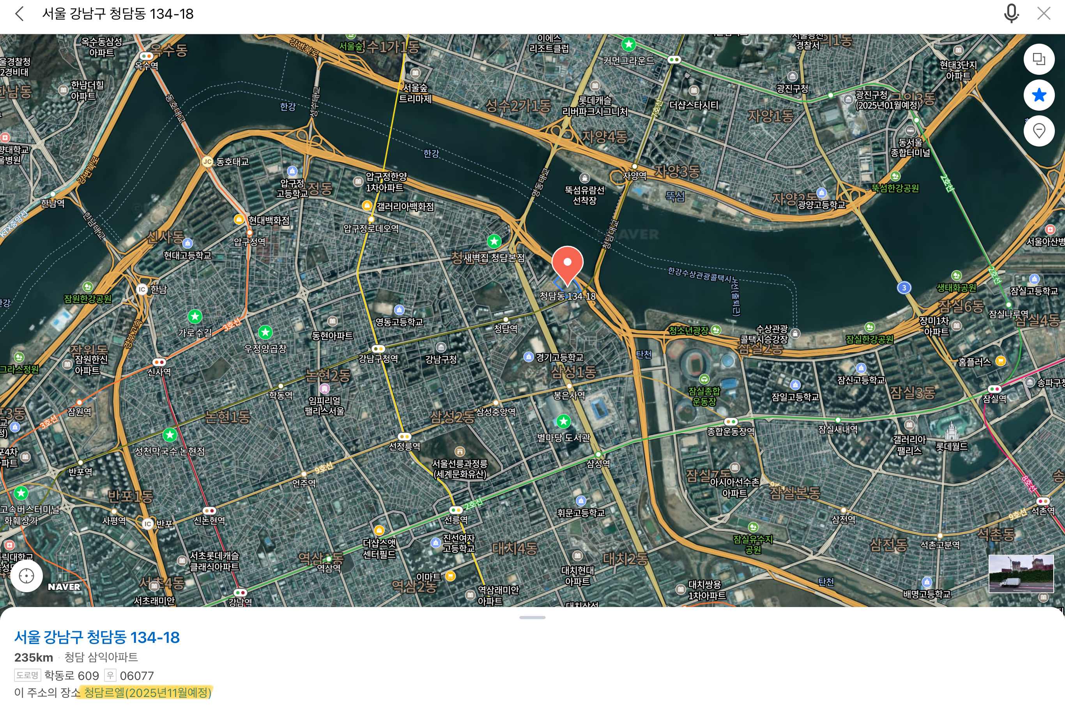
Task: Click 홈플러스 shopping icon
Action: point(1001,361)
